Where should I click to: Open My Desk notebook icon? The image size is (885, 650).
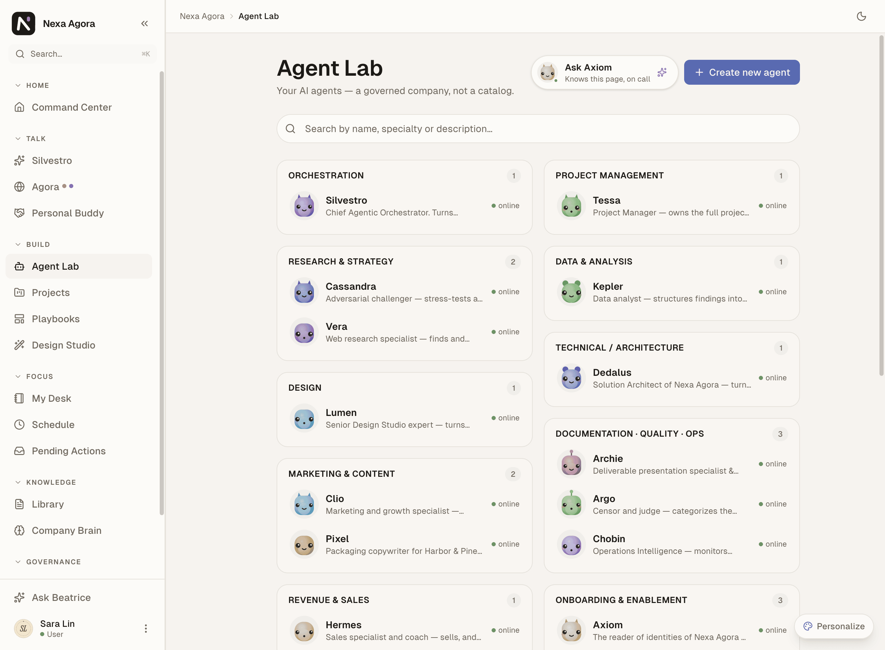click(19, 398)
